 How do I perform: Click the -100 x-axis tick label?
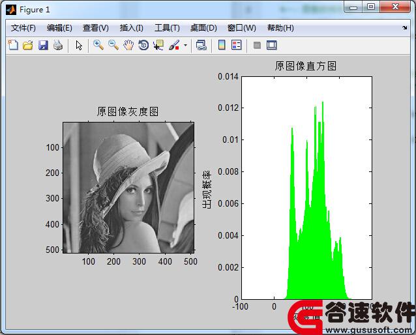(241, 306)
